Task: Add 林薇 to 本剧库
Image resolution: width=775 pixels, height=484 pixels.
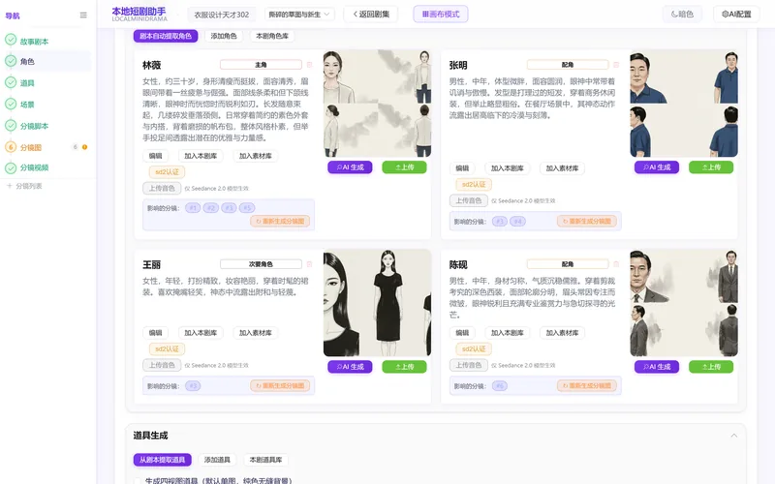Action: 201,156
